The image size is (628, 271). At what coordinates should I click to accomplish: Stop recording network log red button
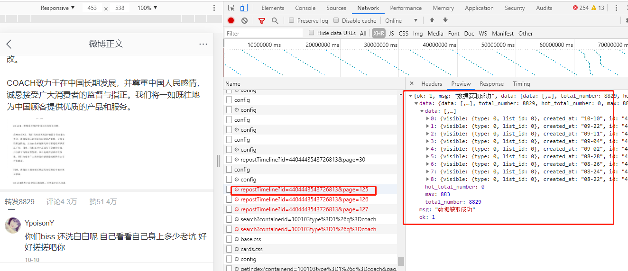(x=231, y=20)
